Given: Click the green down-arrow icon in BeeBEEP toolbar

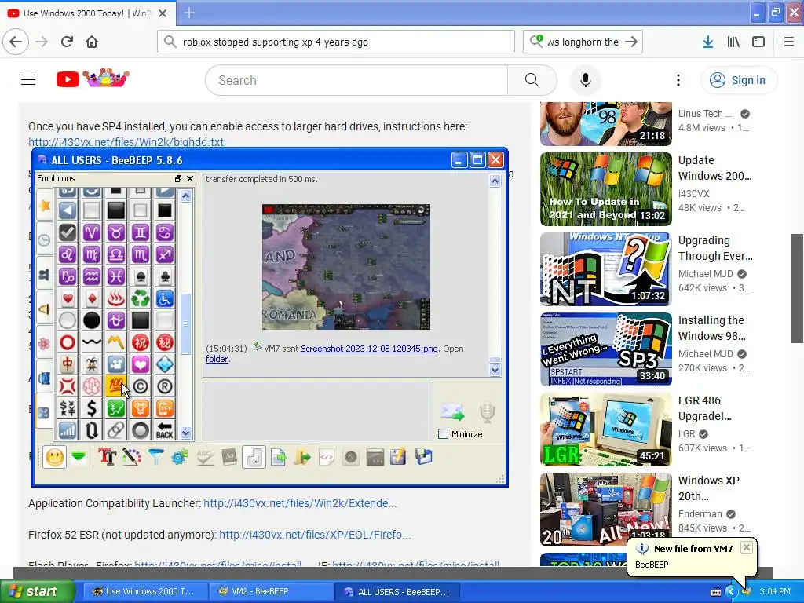Looking at the screenshot, I should point(79,456).
